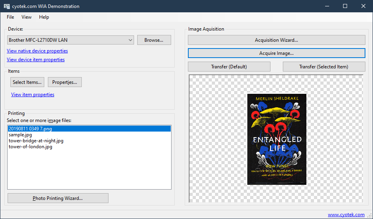Click the Browse... button

154,40
